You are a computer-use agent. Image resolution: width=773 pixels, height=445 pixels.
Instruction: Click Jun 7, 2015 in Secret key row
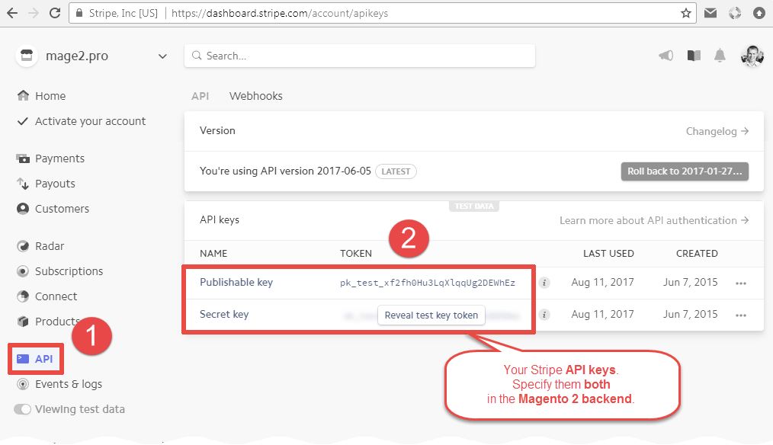[690, 315]
